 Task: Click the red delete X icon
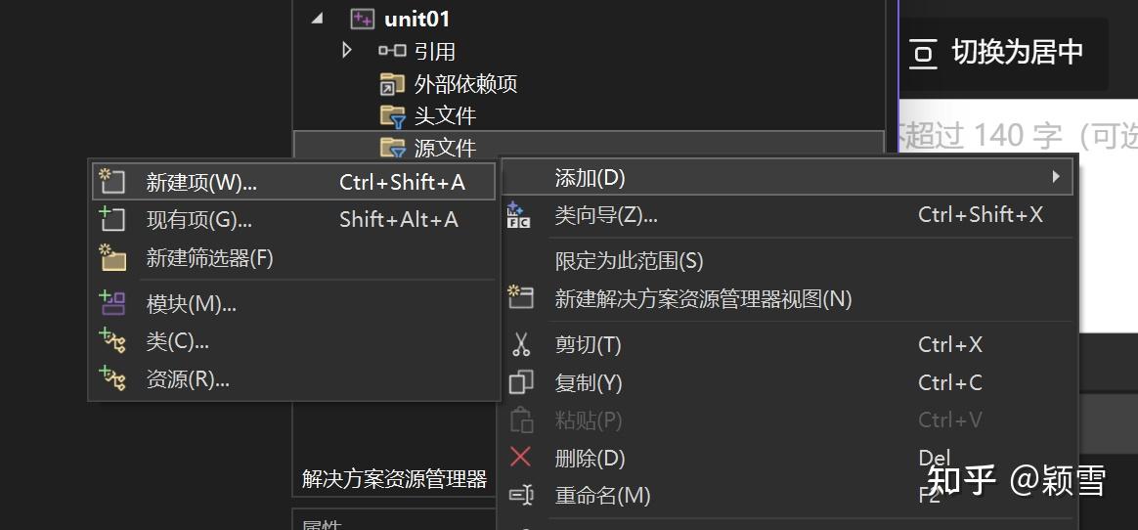pyautogui.click(x=520, y=458)
